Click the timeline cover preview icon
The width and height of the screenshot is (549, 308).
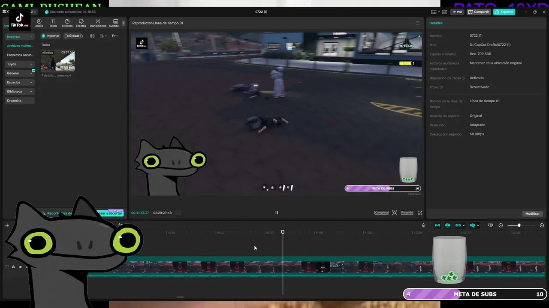pos(490,225)
